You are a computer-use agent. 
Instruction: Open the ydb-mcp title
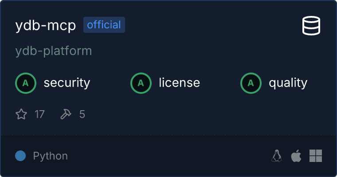(x=46, y=26)
